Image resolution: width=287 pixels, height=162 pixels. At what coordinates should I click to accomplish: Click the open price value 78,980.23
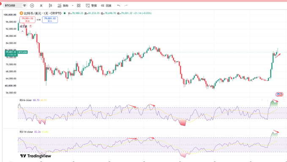coord(77,13)
